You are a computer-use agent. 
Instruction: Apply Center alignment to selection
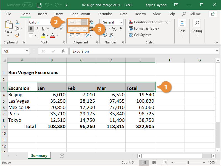click(x=78, y=28)
